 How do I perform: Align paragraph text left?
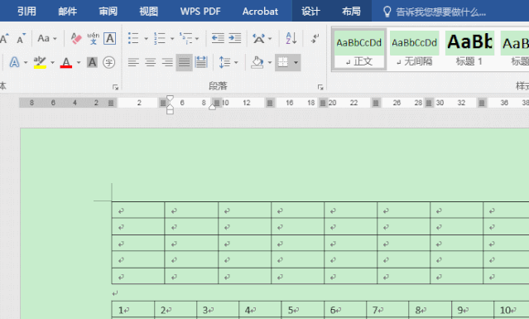(x=133, y=62)
